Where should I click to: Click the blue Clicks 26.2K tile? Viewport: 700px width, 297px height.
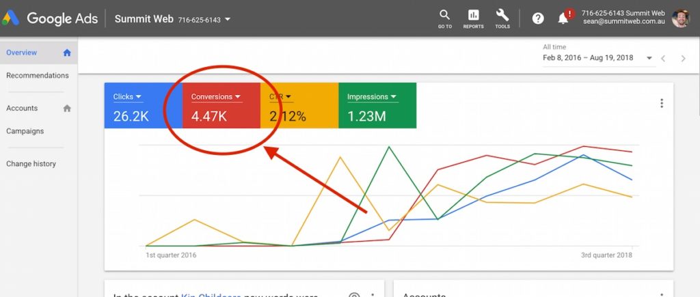144,106
